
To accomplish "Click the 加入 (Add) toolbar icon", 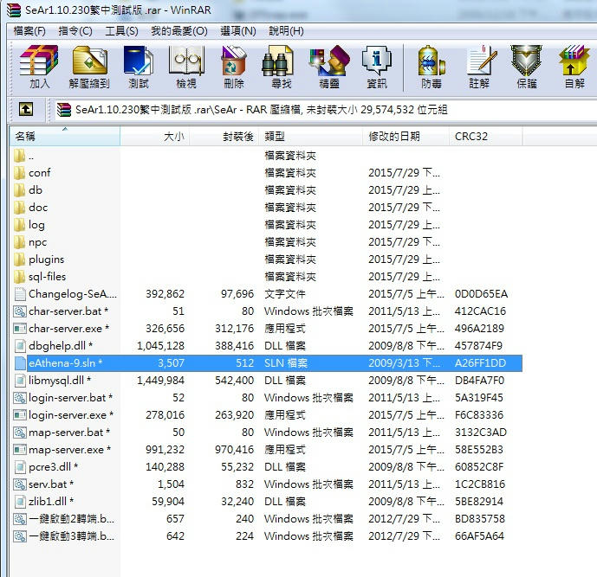I will (x=39, y=61).
